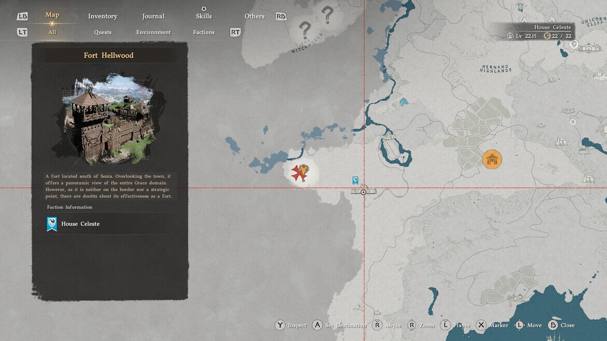Filter map by Environment
Screen dimensions: 607x341
tap(153, 32)
